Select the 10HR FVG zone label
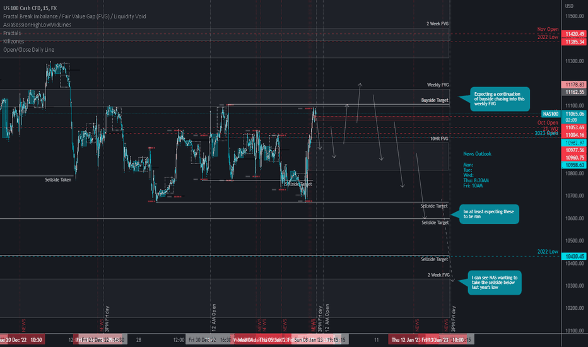 [x=439, y=138]
